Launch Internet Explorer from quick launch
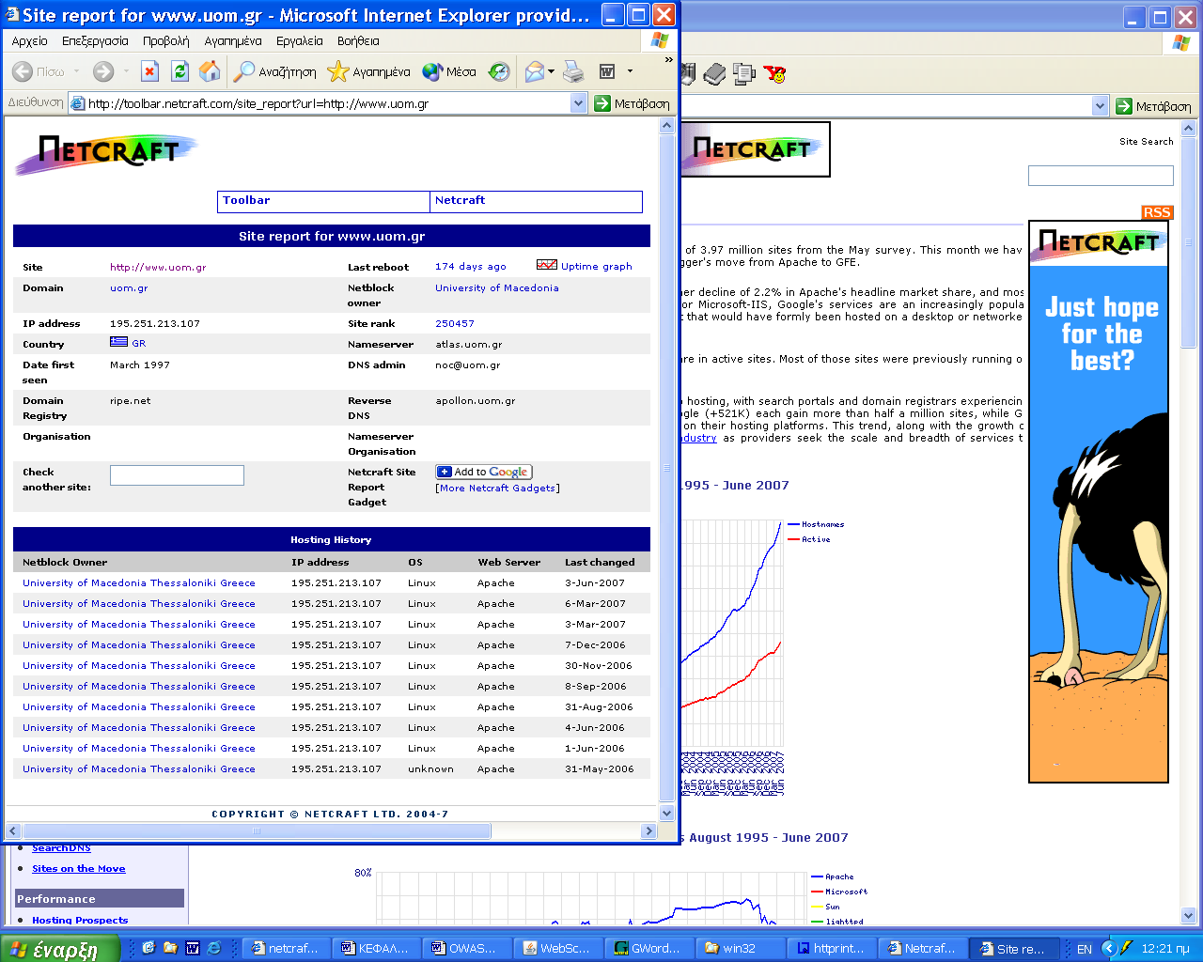Screen dimensions: 1203x962 coord(214,948)
